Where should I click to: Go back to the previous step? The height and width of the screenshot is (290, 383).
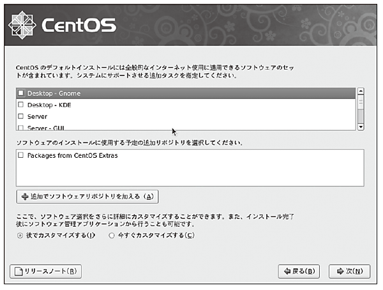tap(299, 271)
